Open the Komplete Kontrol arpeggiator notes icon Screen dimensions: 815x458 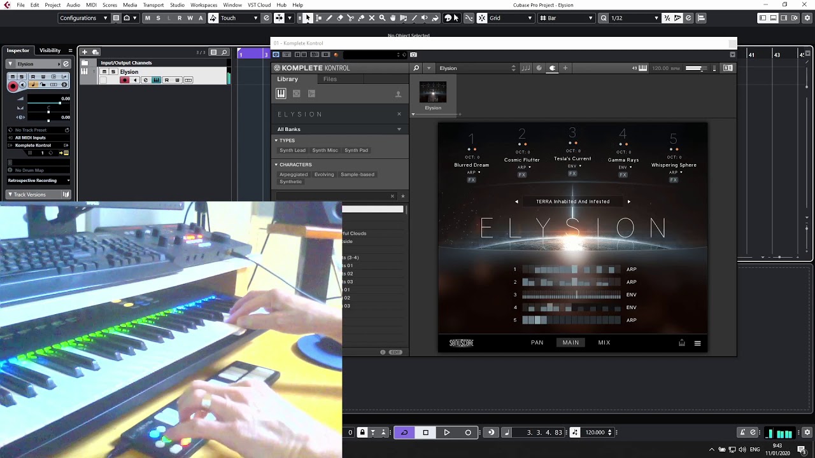[x=526, y=68]
